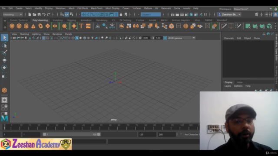Click the Renderer panel menu
The width and height of the screenshot is (278, 156).
tap(57, 34)
